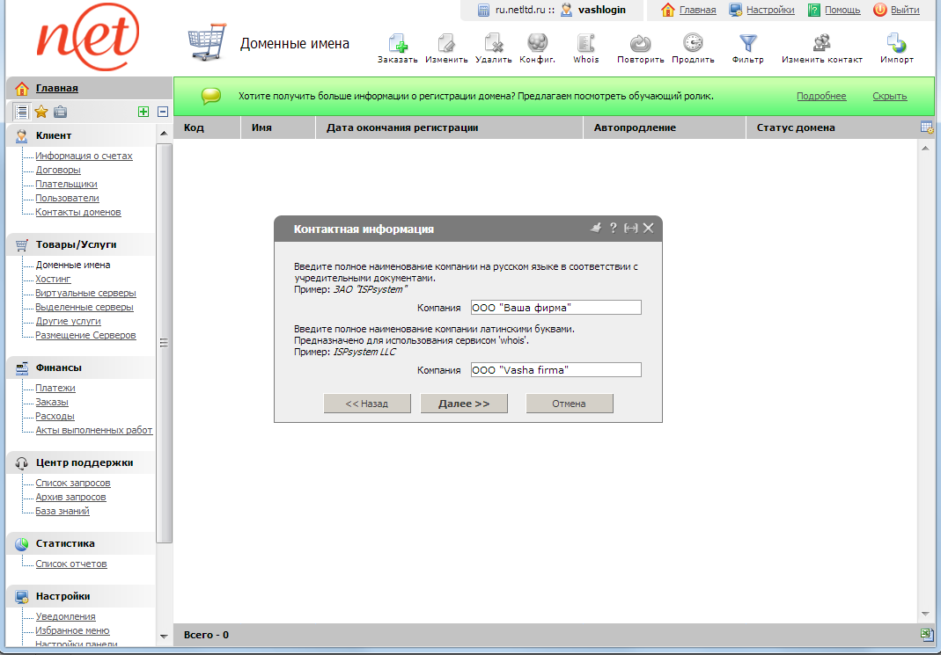Open the favorites star tab in sidebar
Image resolution: width=941 pixels, height=655 pixels.
click(x=40, y=112)
